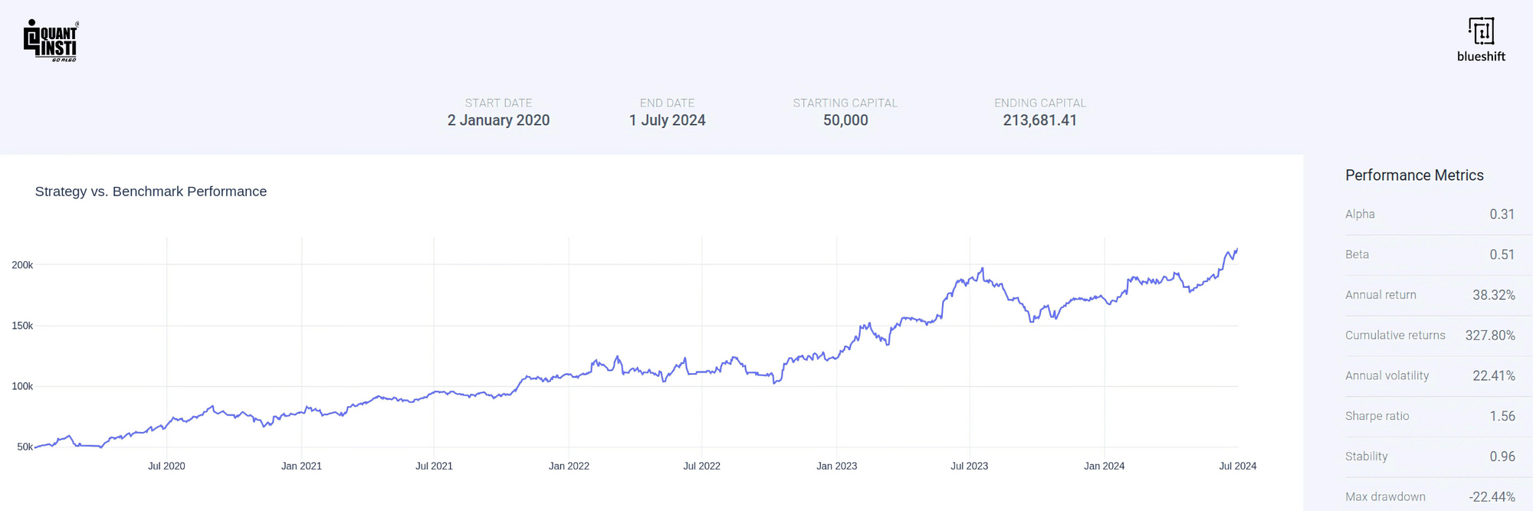The width and height of the screenshot is (1533, 511).
Task: Click the ending capital value 213,681.41
Action: coord(1039,120)
